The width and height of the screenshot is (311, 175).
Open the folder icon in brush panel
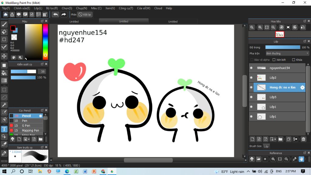[x=40, y=139]
